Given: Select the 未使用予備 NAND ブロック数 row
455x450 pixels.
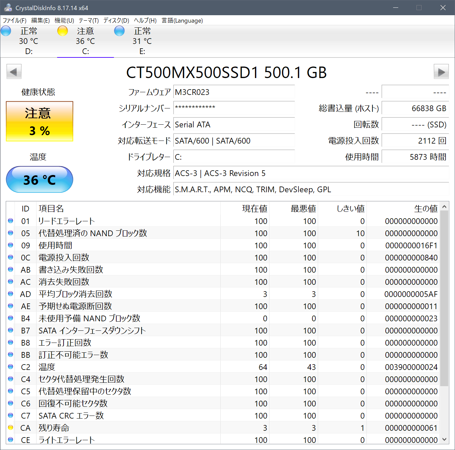Looking at the screenshot, I should [223, 318].
